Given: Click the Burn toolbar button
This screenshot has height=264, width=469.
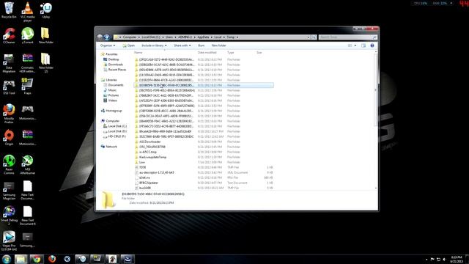Looking at the screenshot, I should point(202,45).
